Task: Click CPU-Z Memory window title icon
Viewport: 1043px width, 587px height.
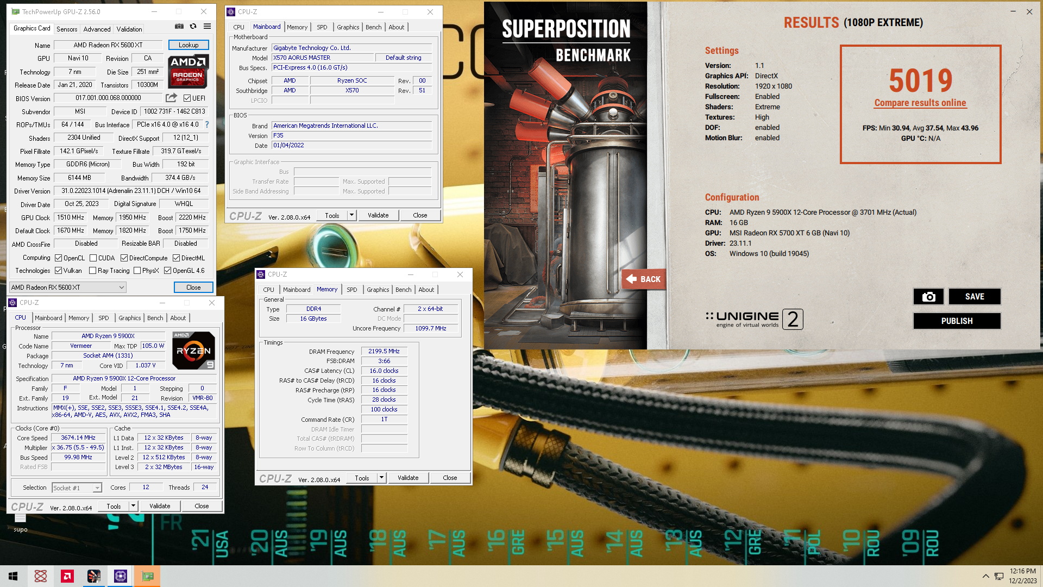Action: click(261, 274)
